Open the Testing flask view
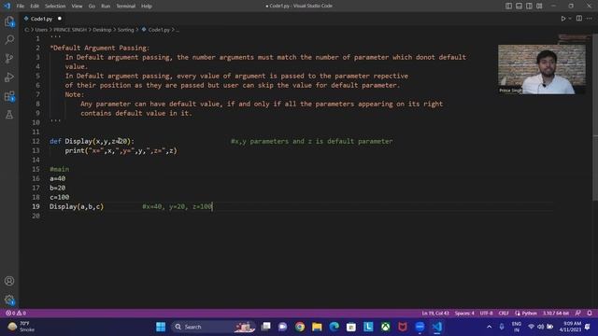Viewport: 598px width, 336px height. click(9, 114)
